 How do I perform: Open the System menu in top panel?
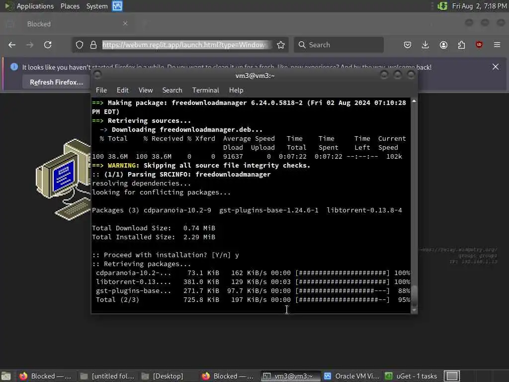[97, 6]
